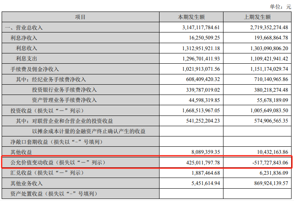This screenshot has width=294, height=201.
Task: Select value 6,231,836.09
Action: pos(274,173)
